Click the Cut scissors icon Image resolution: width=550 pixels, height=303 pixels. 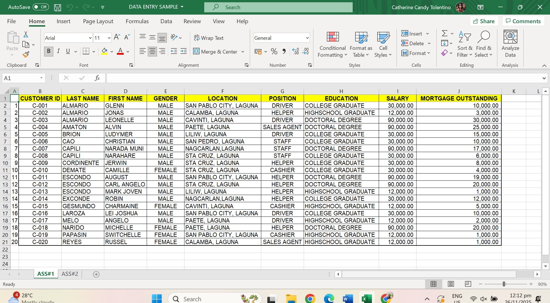pyautogui.click(x=26, y=35)
